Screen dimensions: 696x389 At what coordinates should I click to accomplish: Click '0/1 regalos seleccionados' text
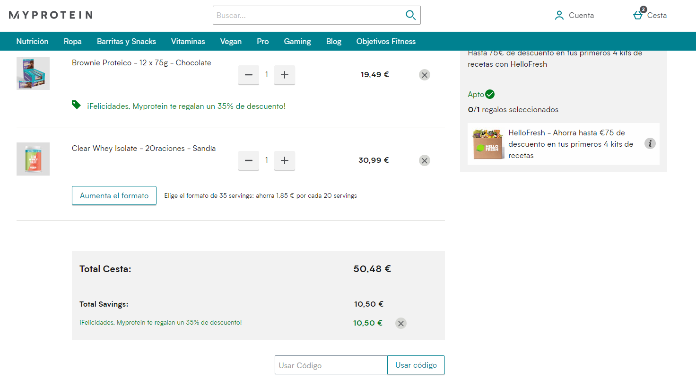513,109
